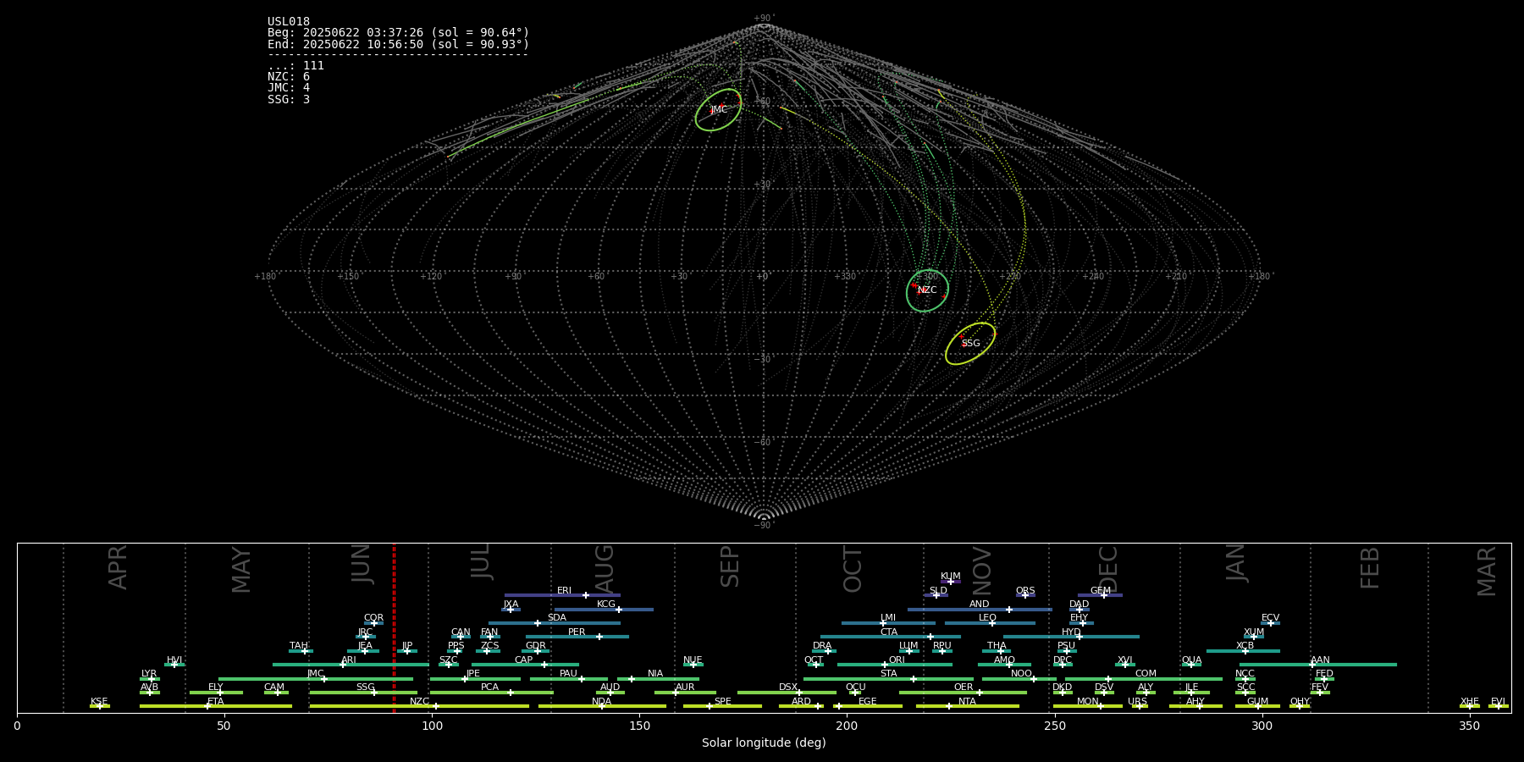Click the 200 tick on the solar longitude axis
This screenshot has width=1524, height=762.
[847, 726]
